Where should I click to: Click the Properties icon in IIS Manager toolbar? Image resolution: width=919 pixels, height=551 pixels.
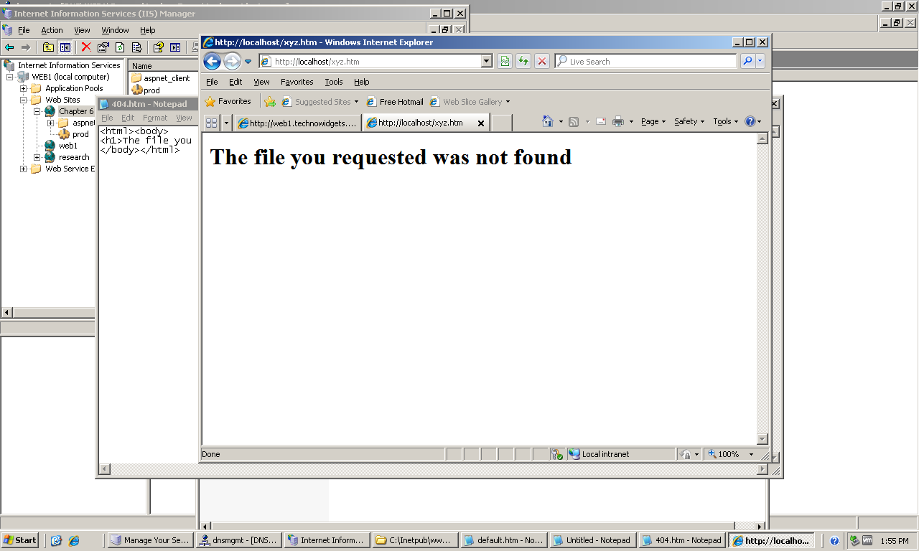click(x=103, y=47)
